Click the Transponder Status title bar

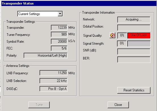point(79,3)
